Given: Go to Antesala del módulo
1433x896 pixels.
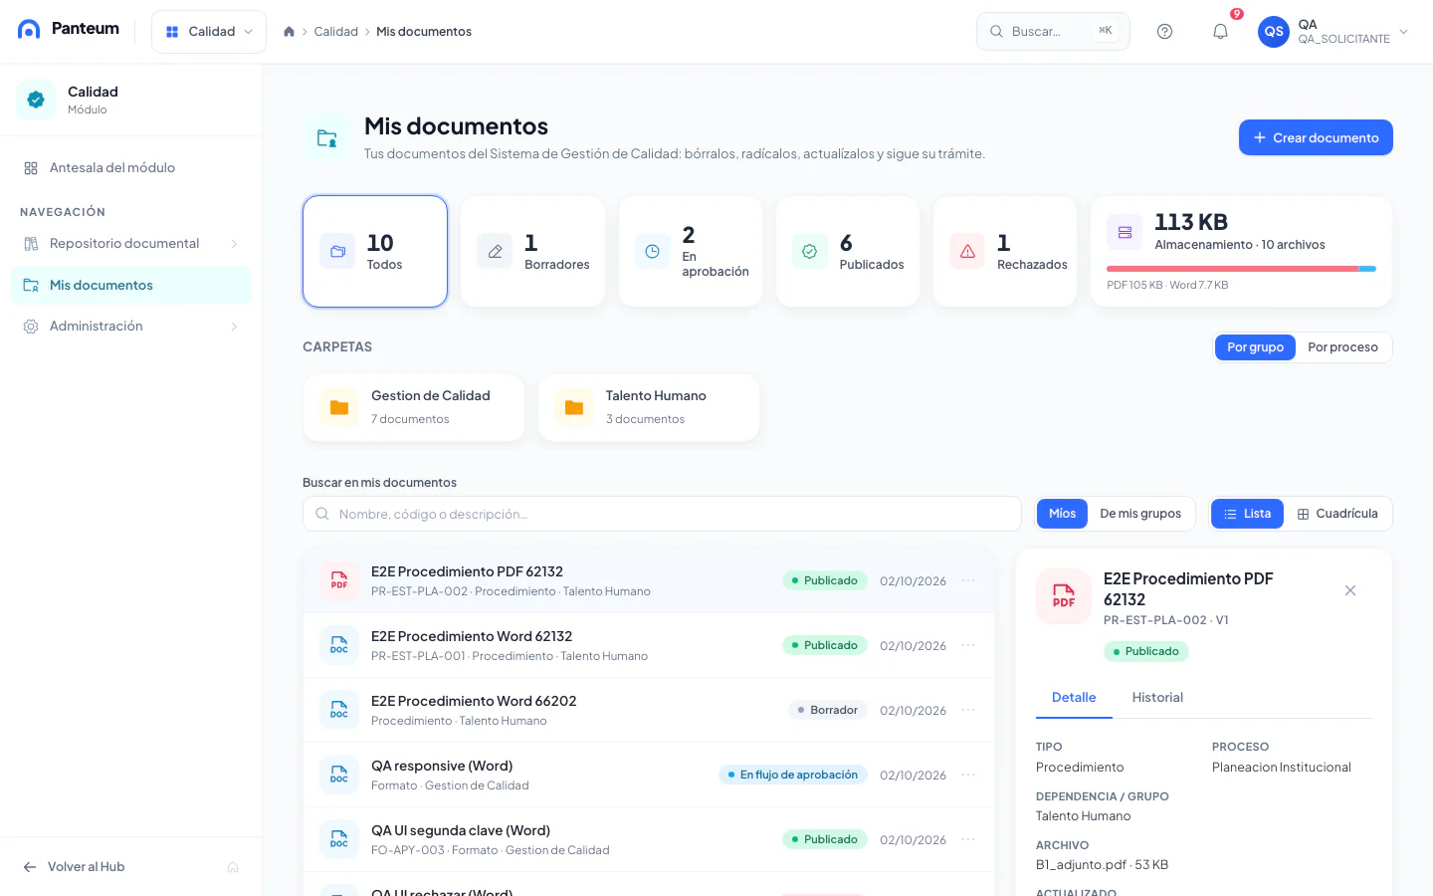Looking at the screenshot, I should [130, 168].
